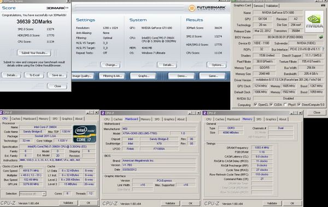The height and width of the screenshot is (207, 328).
Task: Click the Intel Core i7 logo in CPU-Z
Action: click(85, 134)
